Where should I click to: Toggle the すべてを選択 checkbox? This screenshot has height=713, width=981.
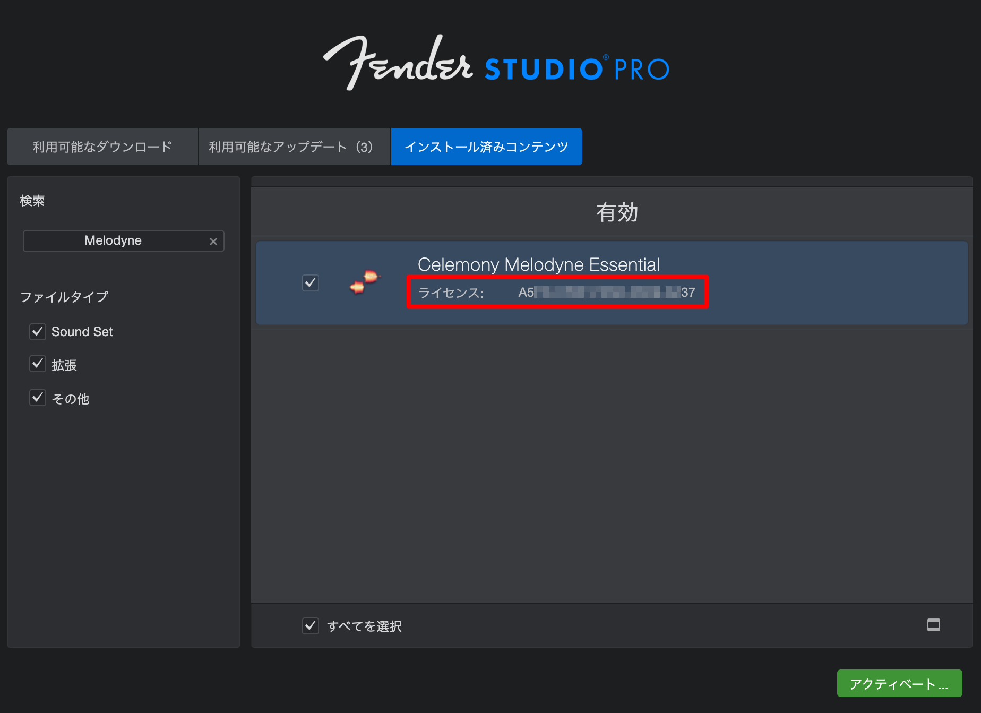(311, 626)
